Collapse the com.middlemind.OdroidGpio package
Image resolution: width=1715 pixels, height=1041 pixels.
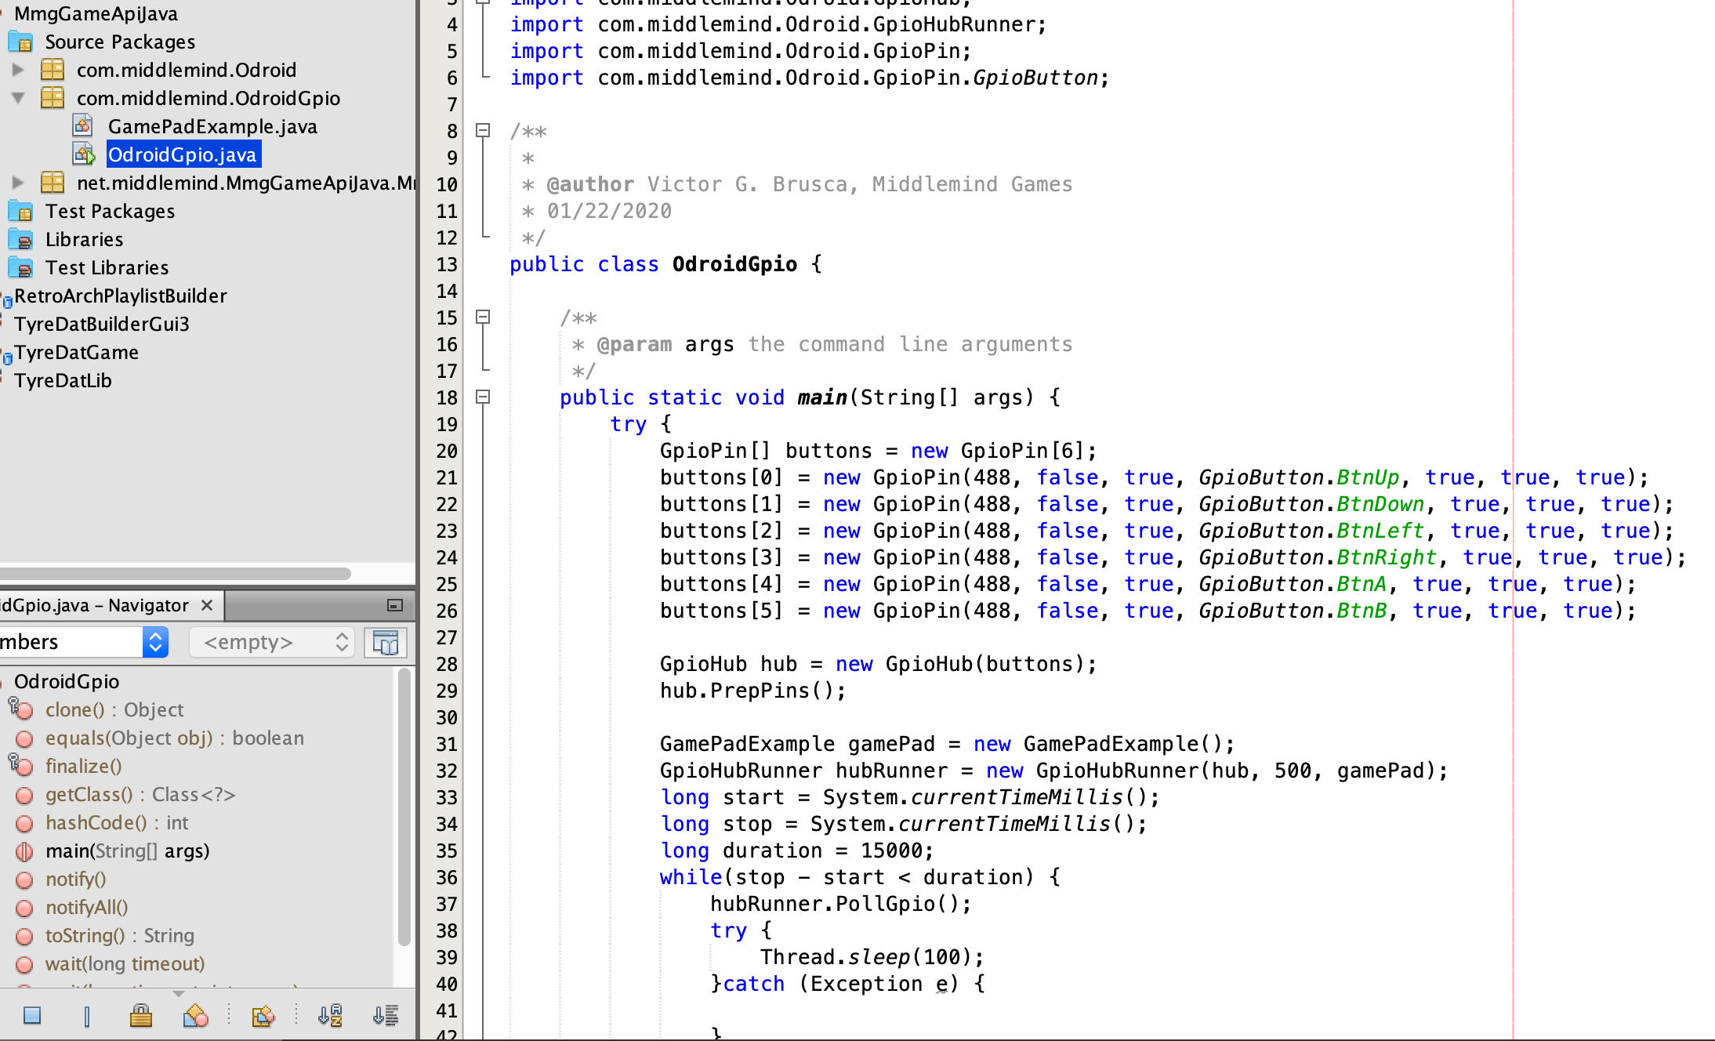pyautogui.click(x=17, y=98)
